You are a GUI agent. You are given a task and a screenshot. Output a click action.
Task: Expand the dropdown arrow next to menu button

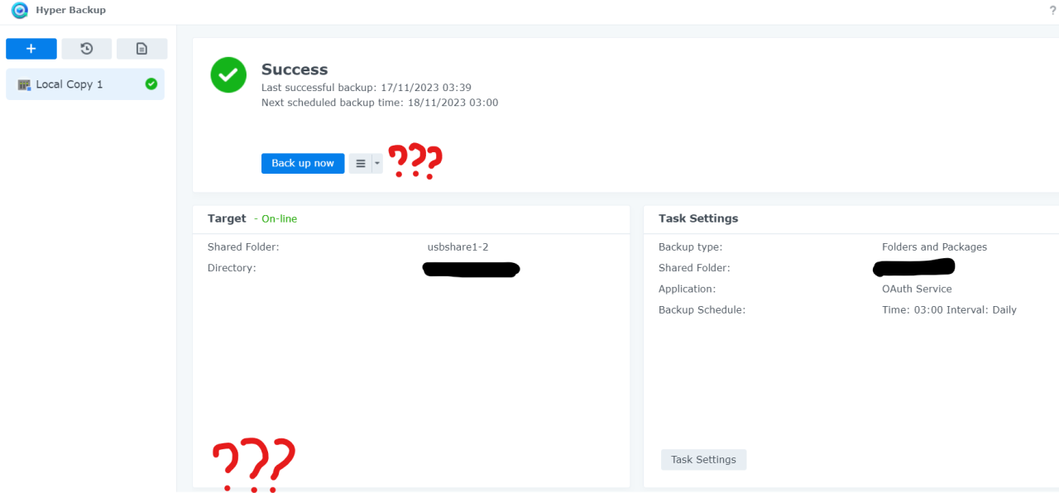[377, 163]
